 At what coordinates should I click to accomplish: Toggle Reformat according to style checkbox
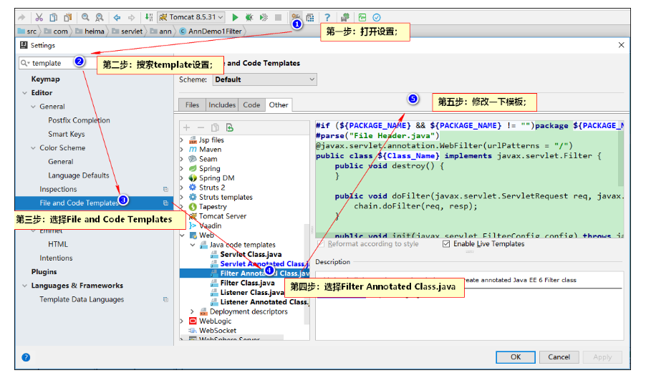coord(321,244)
